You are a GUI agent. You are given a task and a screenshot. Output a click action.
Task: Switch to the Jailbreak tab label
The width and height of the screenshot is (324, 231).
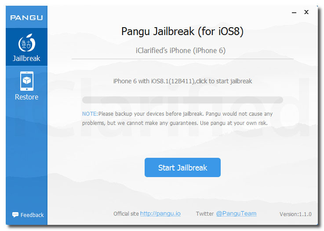(26, 58)
